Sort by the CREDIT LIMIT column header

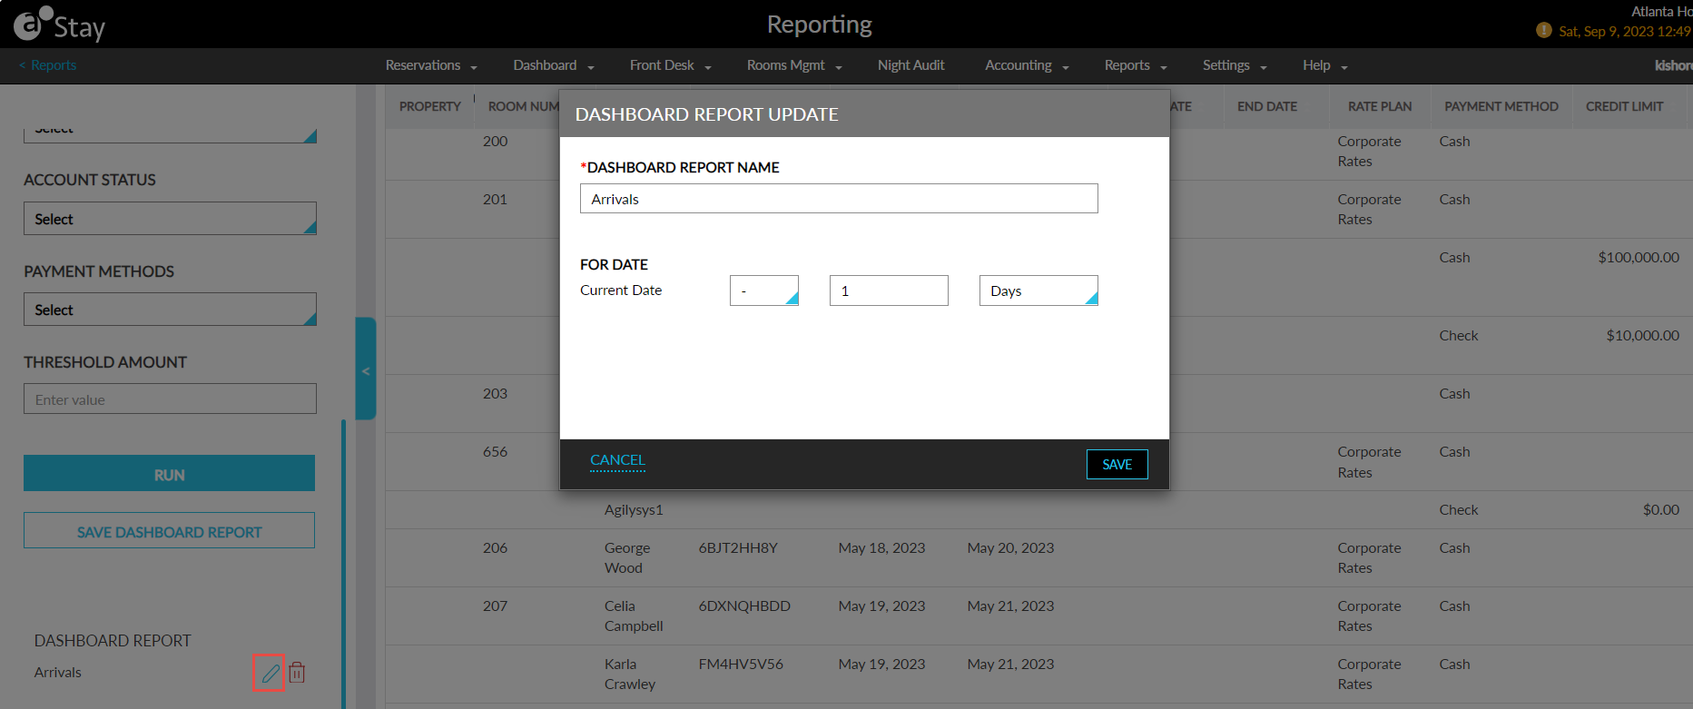[1625, 106]
